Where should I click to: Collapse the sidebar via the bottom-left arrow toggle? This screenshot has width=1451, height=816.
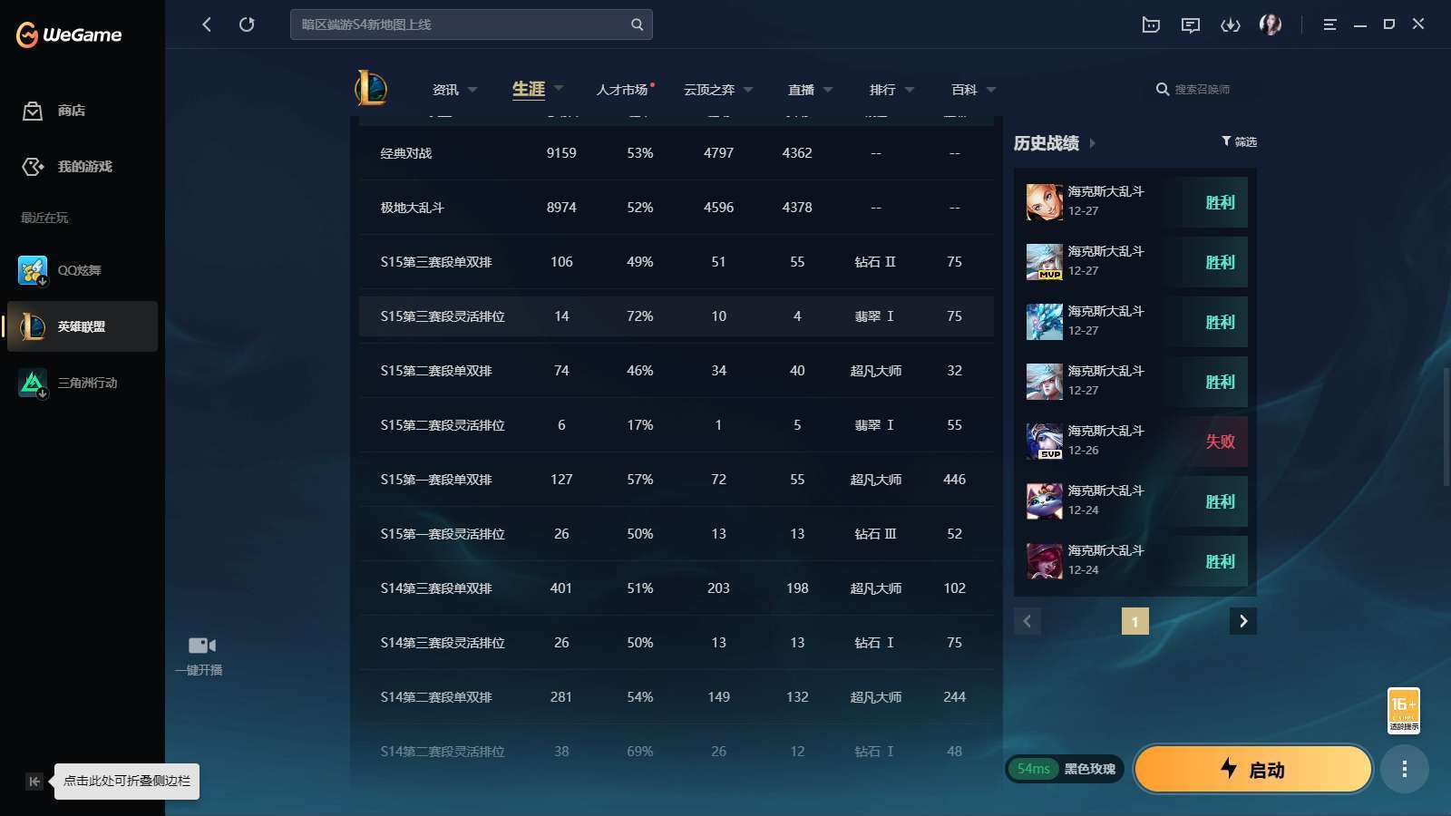coord(34,781)
